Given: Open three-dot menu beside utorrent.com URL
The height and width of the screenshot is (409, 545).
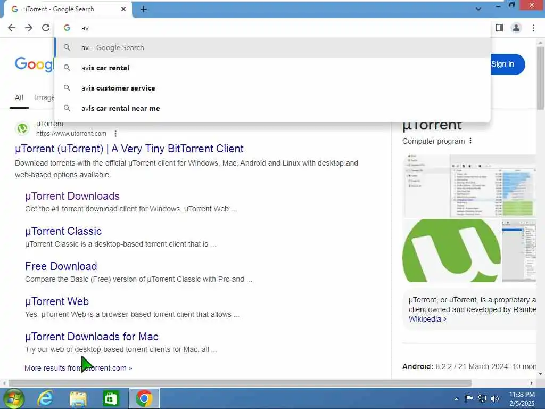Looking at the screenshot, I should (x=115, y=134).
